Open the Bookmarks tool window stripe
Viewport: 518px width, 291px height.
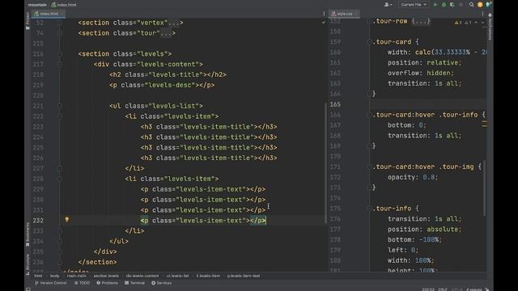[x=28, y=234]
